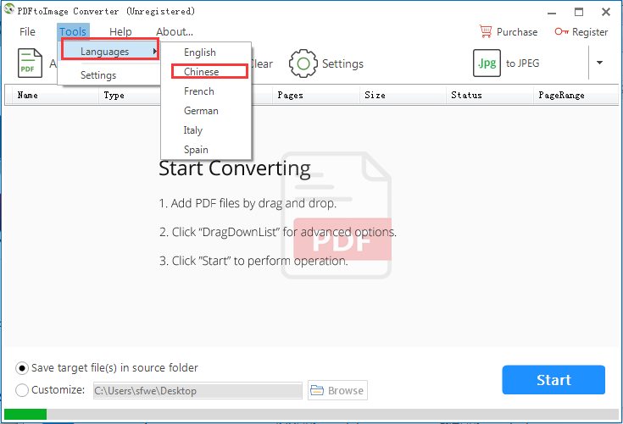Click the PageRange column header
This screenshot has height=424, width=623.
point(576,95)
